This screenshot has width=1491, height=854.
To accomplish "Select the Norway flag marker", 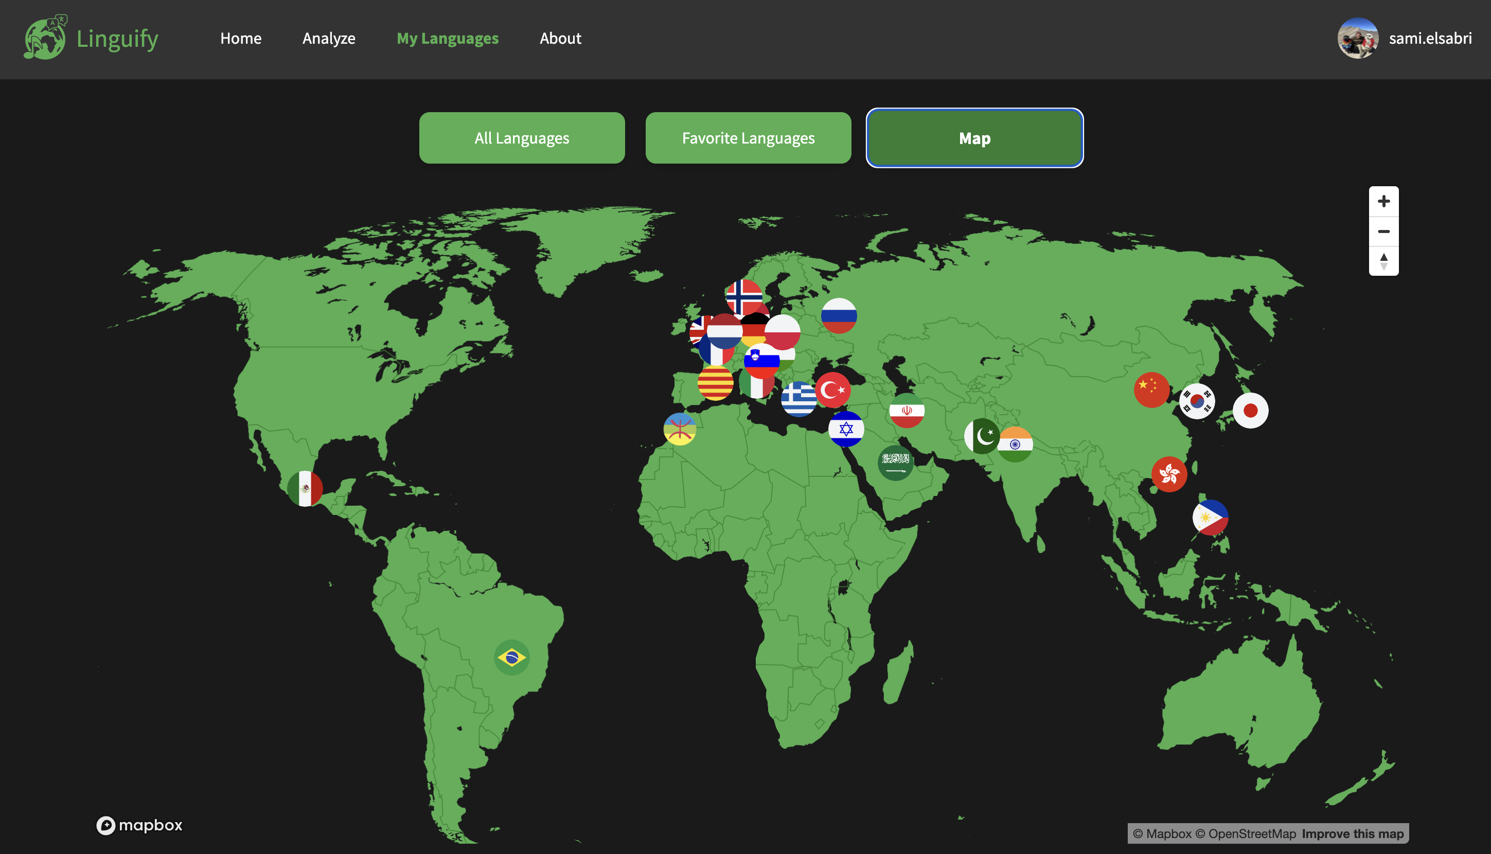I will click(x=744, y=296).
